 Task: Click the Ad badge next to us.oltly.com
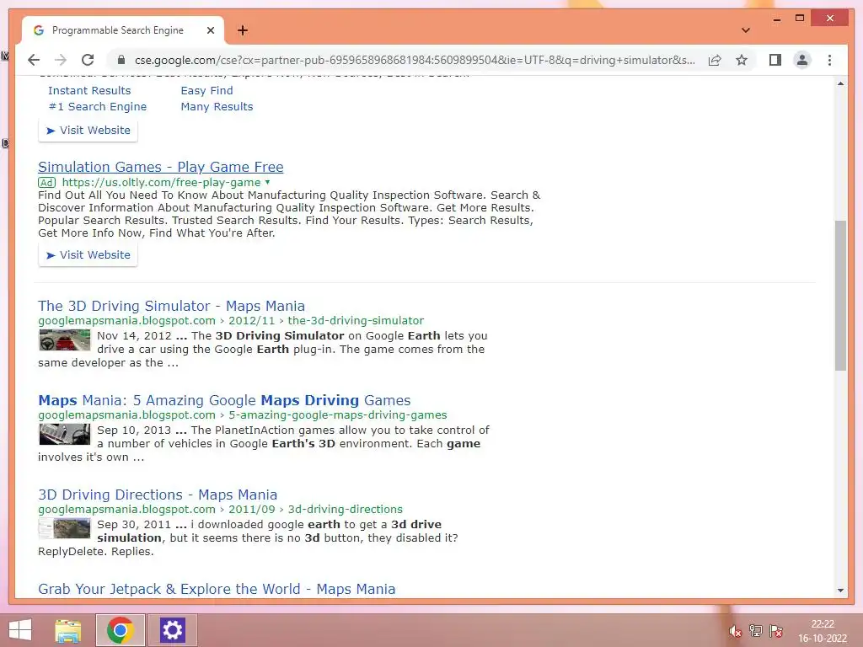(47, 183)
